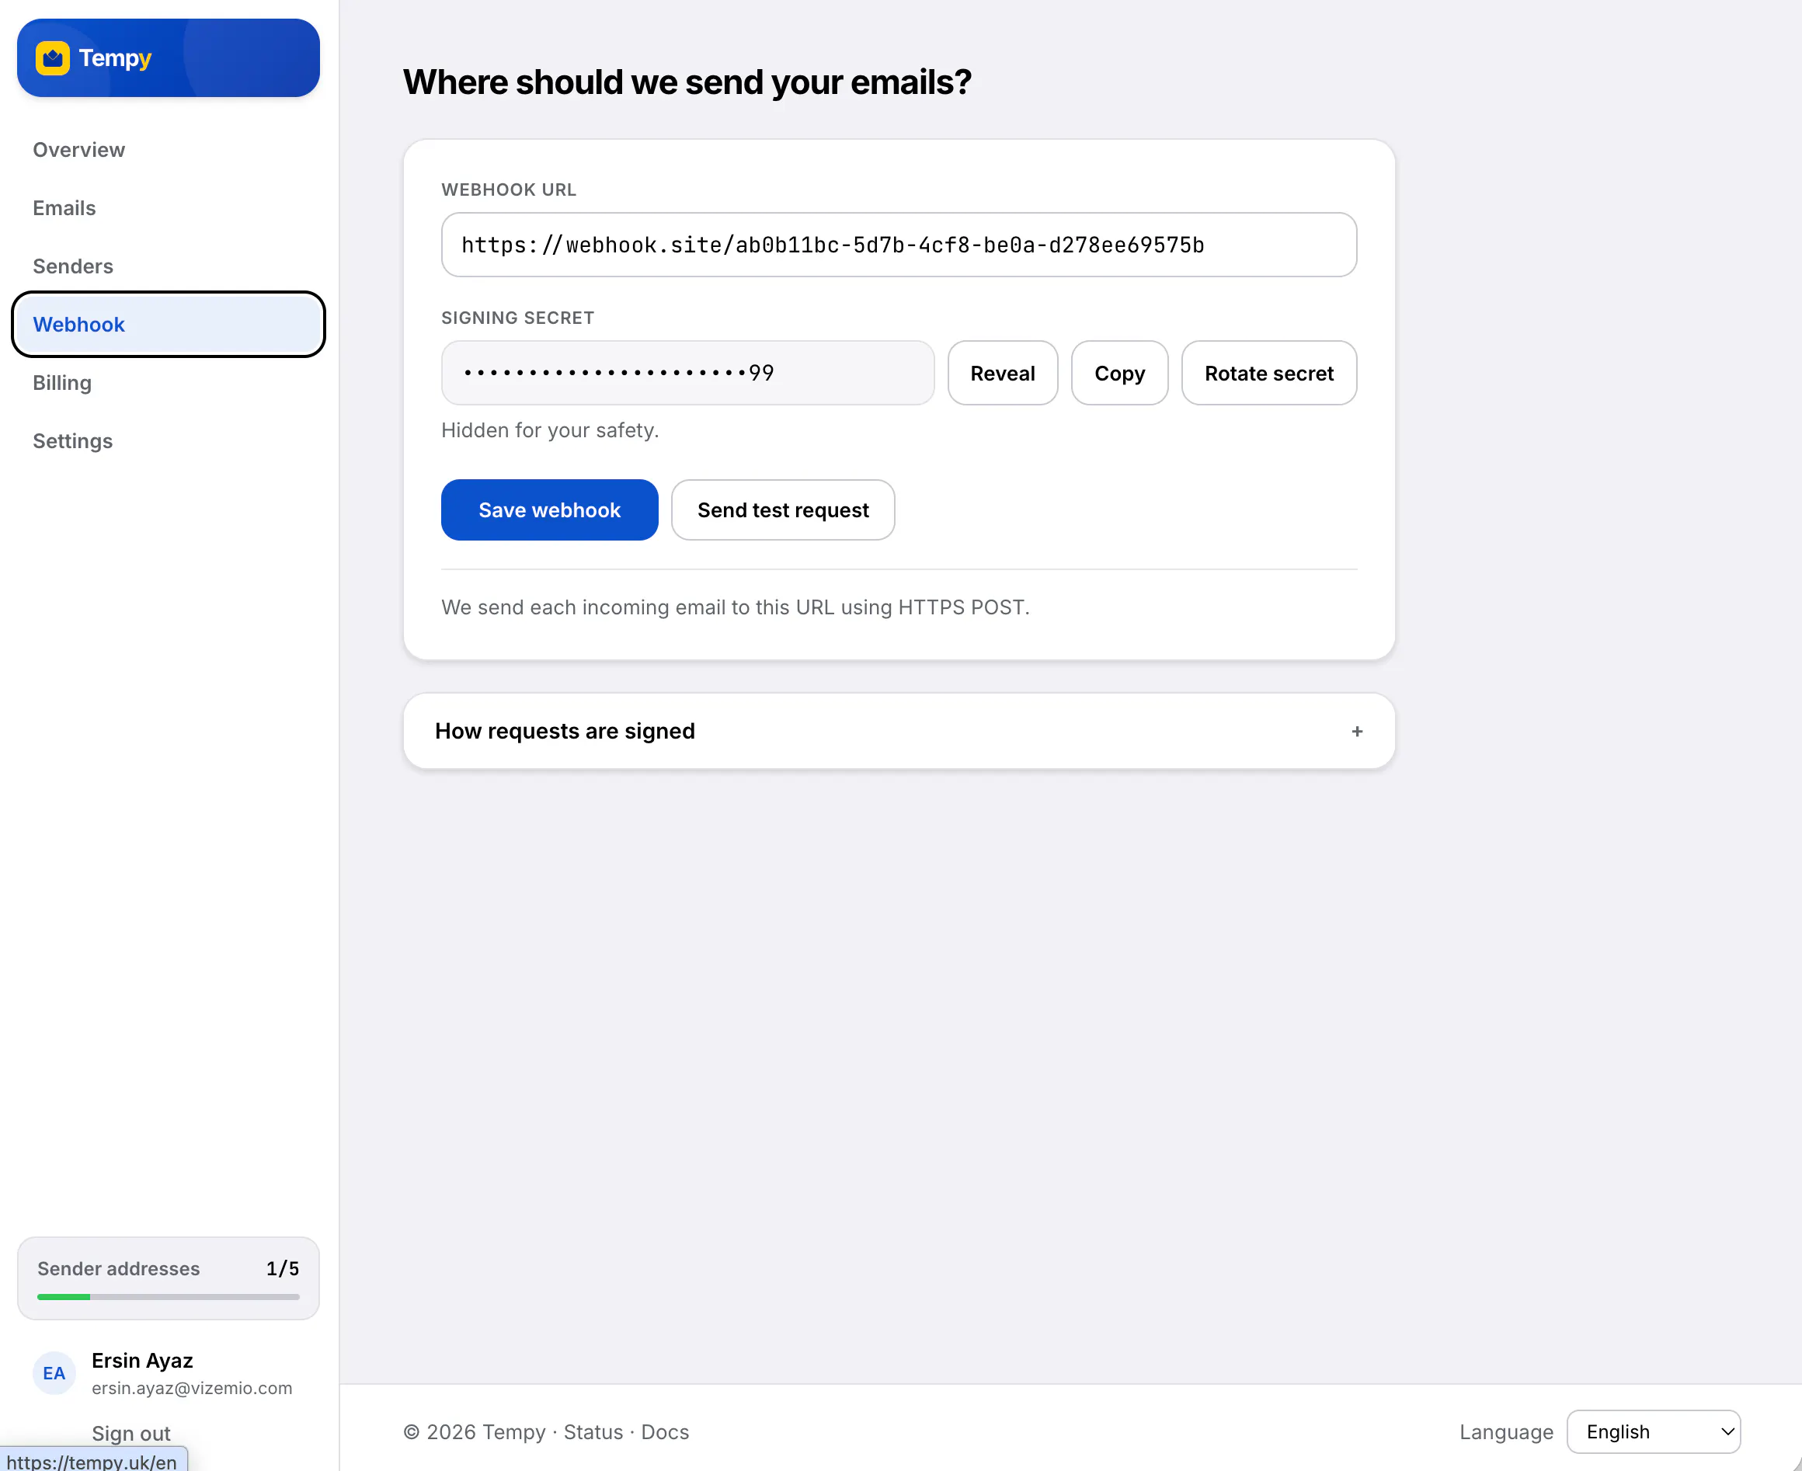This screenshot has height=1471, width=1802.
Task: Click the masked signing secret field
Action: pos(687,373)
